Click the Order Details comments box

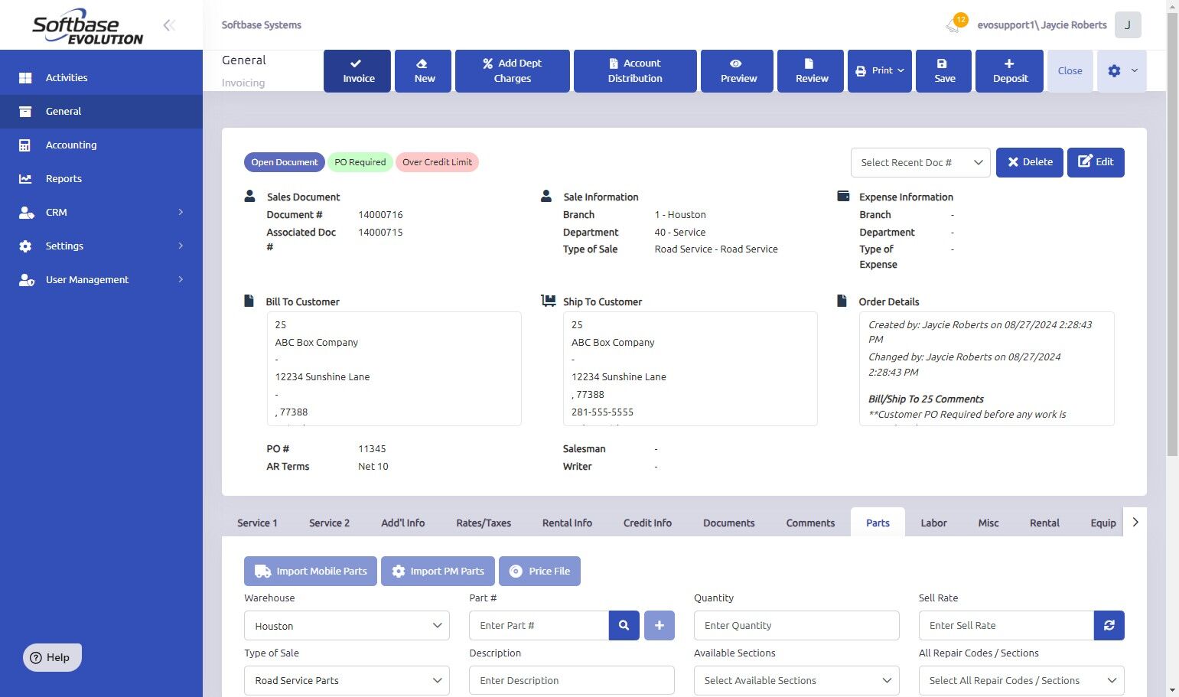(986, 369)
